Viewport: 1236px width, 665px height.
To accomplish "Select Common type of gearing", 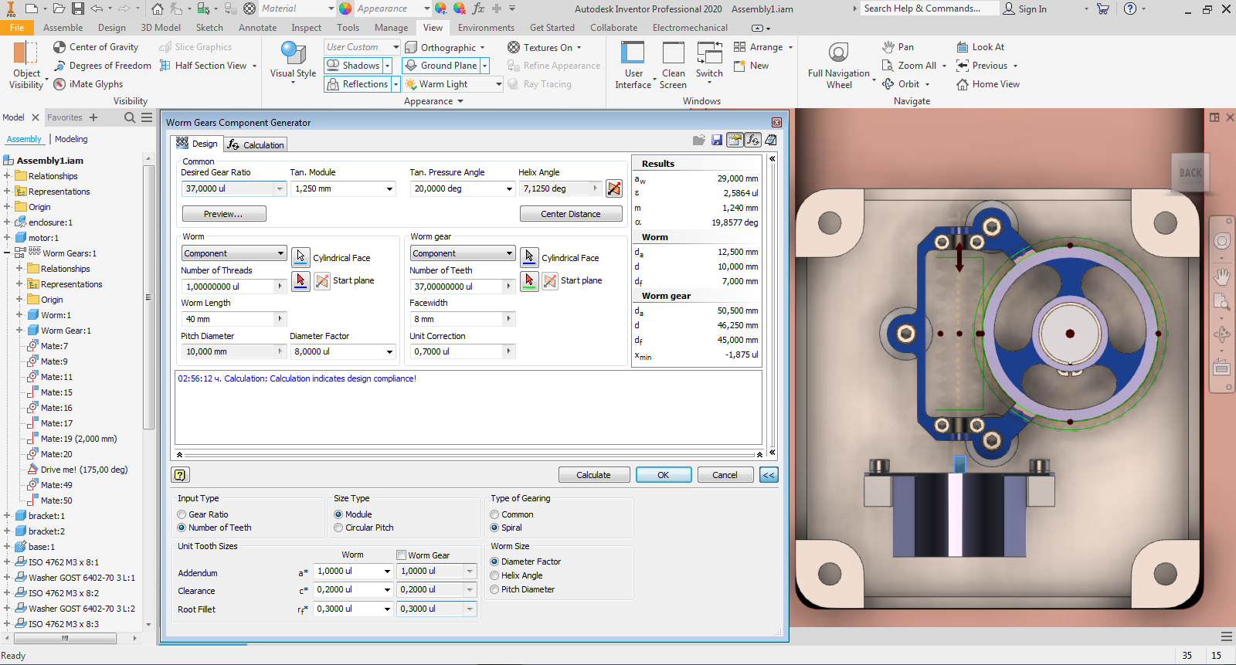I will coord(494,514).
